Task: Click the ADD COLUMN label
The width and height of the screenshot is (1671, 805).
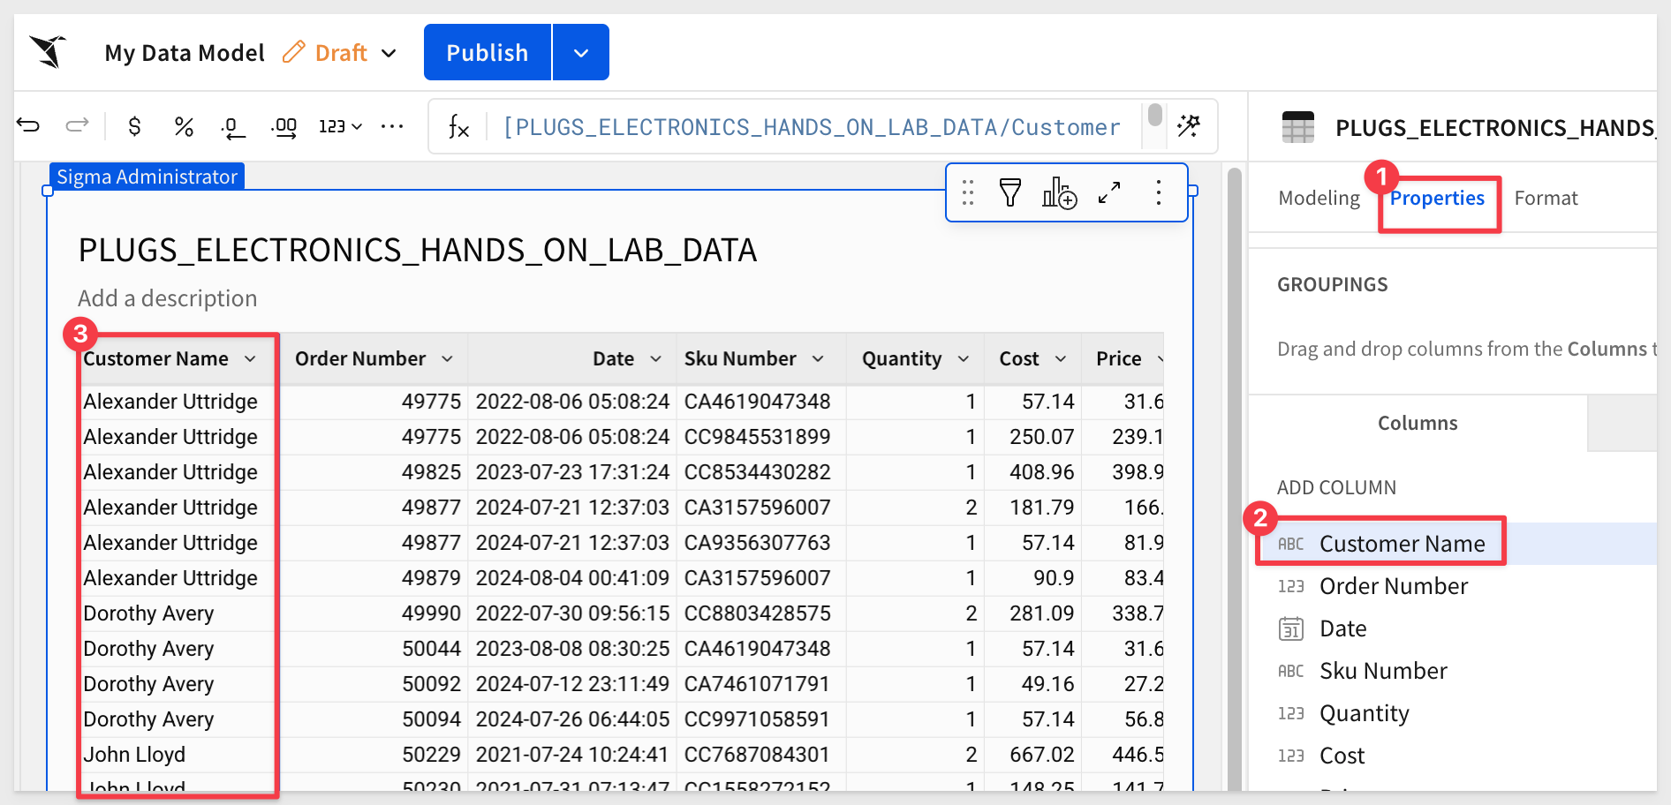Action: pyautogui.click(x=1336, y=487)
